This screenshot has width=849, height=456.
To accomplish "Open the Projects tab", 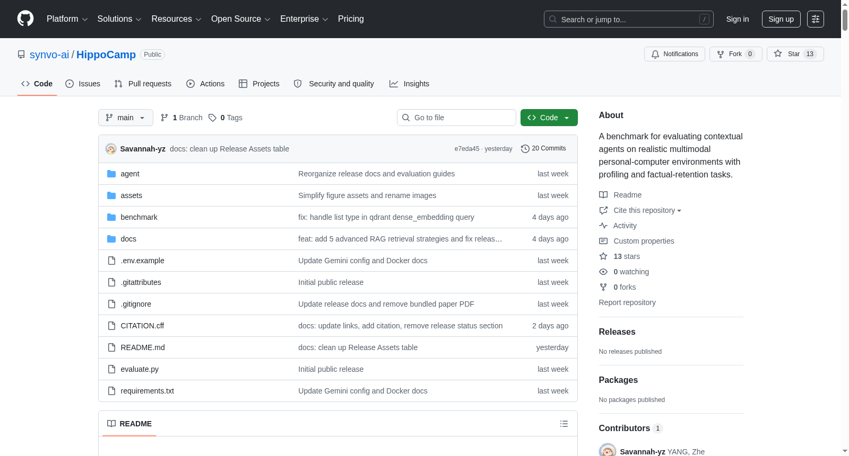I will point(259,84).
